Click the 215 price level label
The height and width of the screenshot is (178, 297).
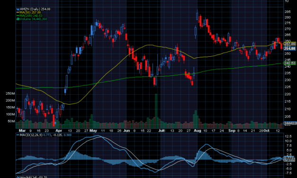[288, 101]
